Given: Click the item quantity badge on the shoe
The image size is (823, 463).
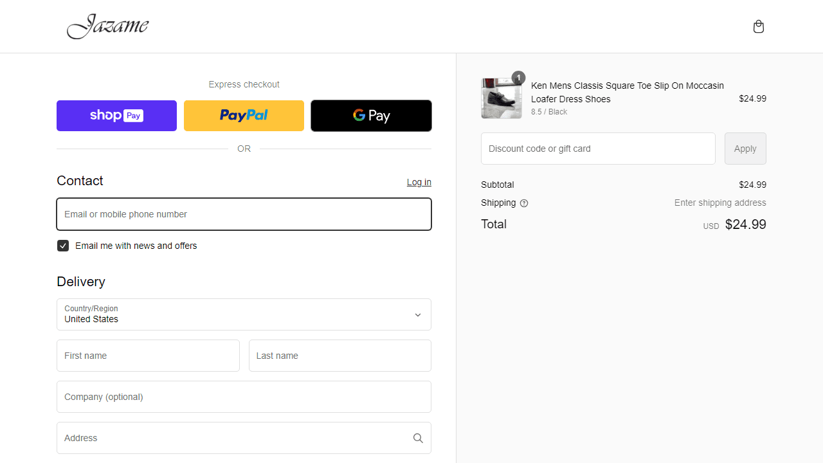Looking at the screenshot, I should click(518, 78).
